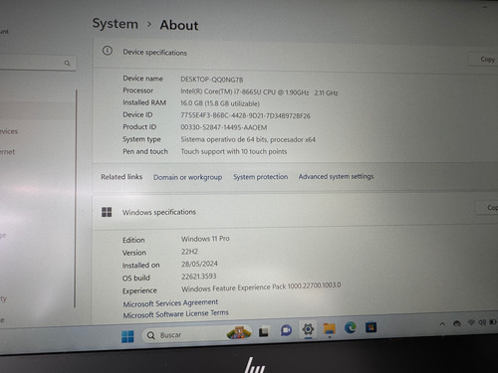The height and width of the screenshot is (373, 498).
Task: Click the Windows specifications logo icon
Action: coord(107,212)
